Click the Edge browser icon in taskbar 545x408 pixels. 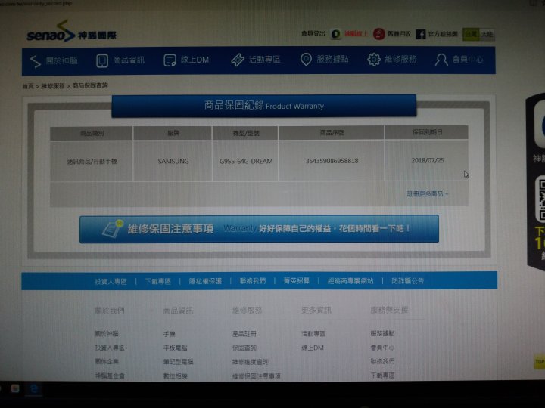click(34, 388)
